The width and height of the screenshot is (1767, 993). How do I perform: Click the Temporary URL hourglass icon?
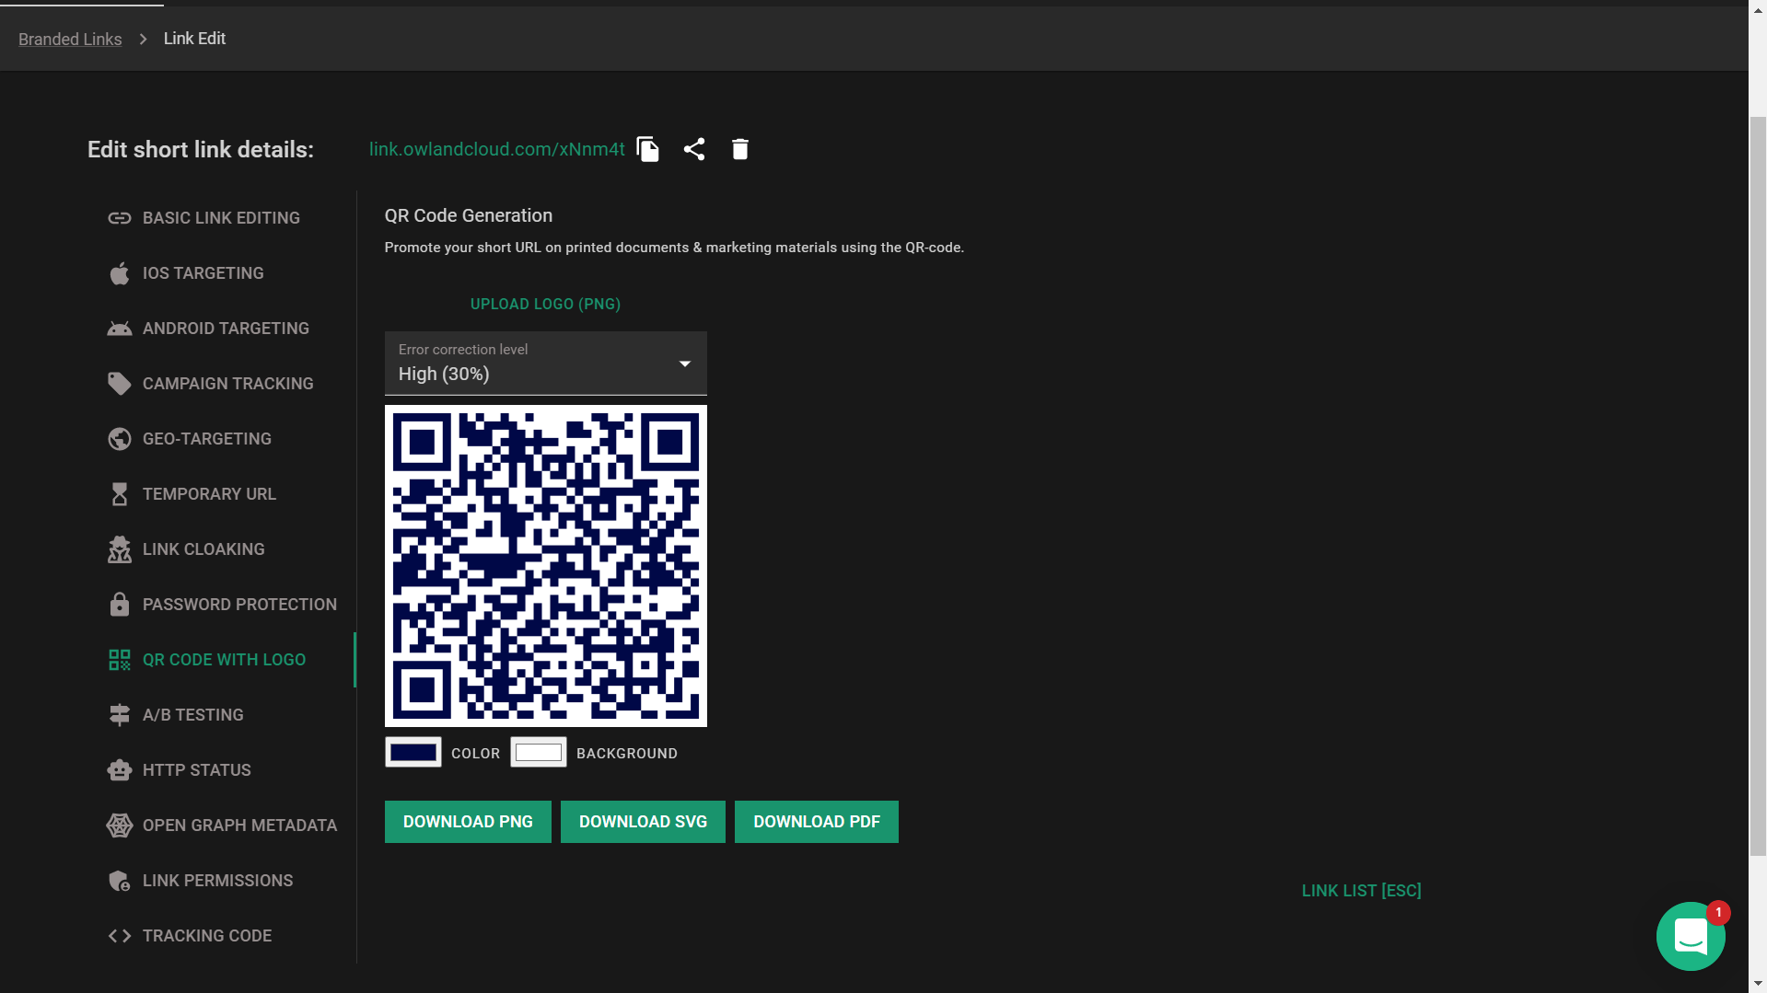120,494
